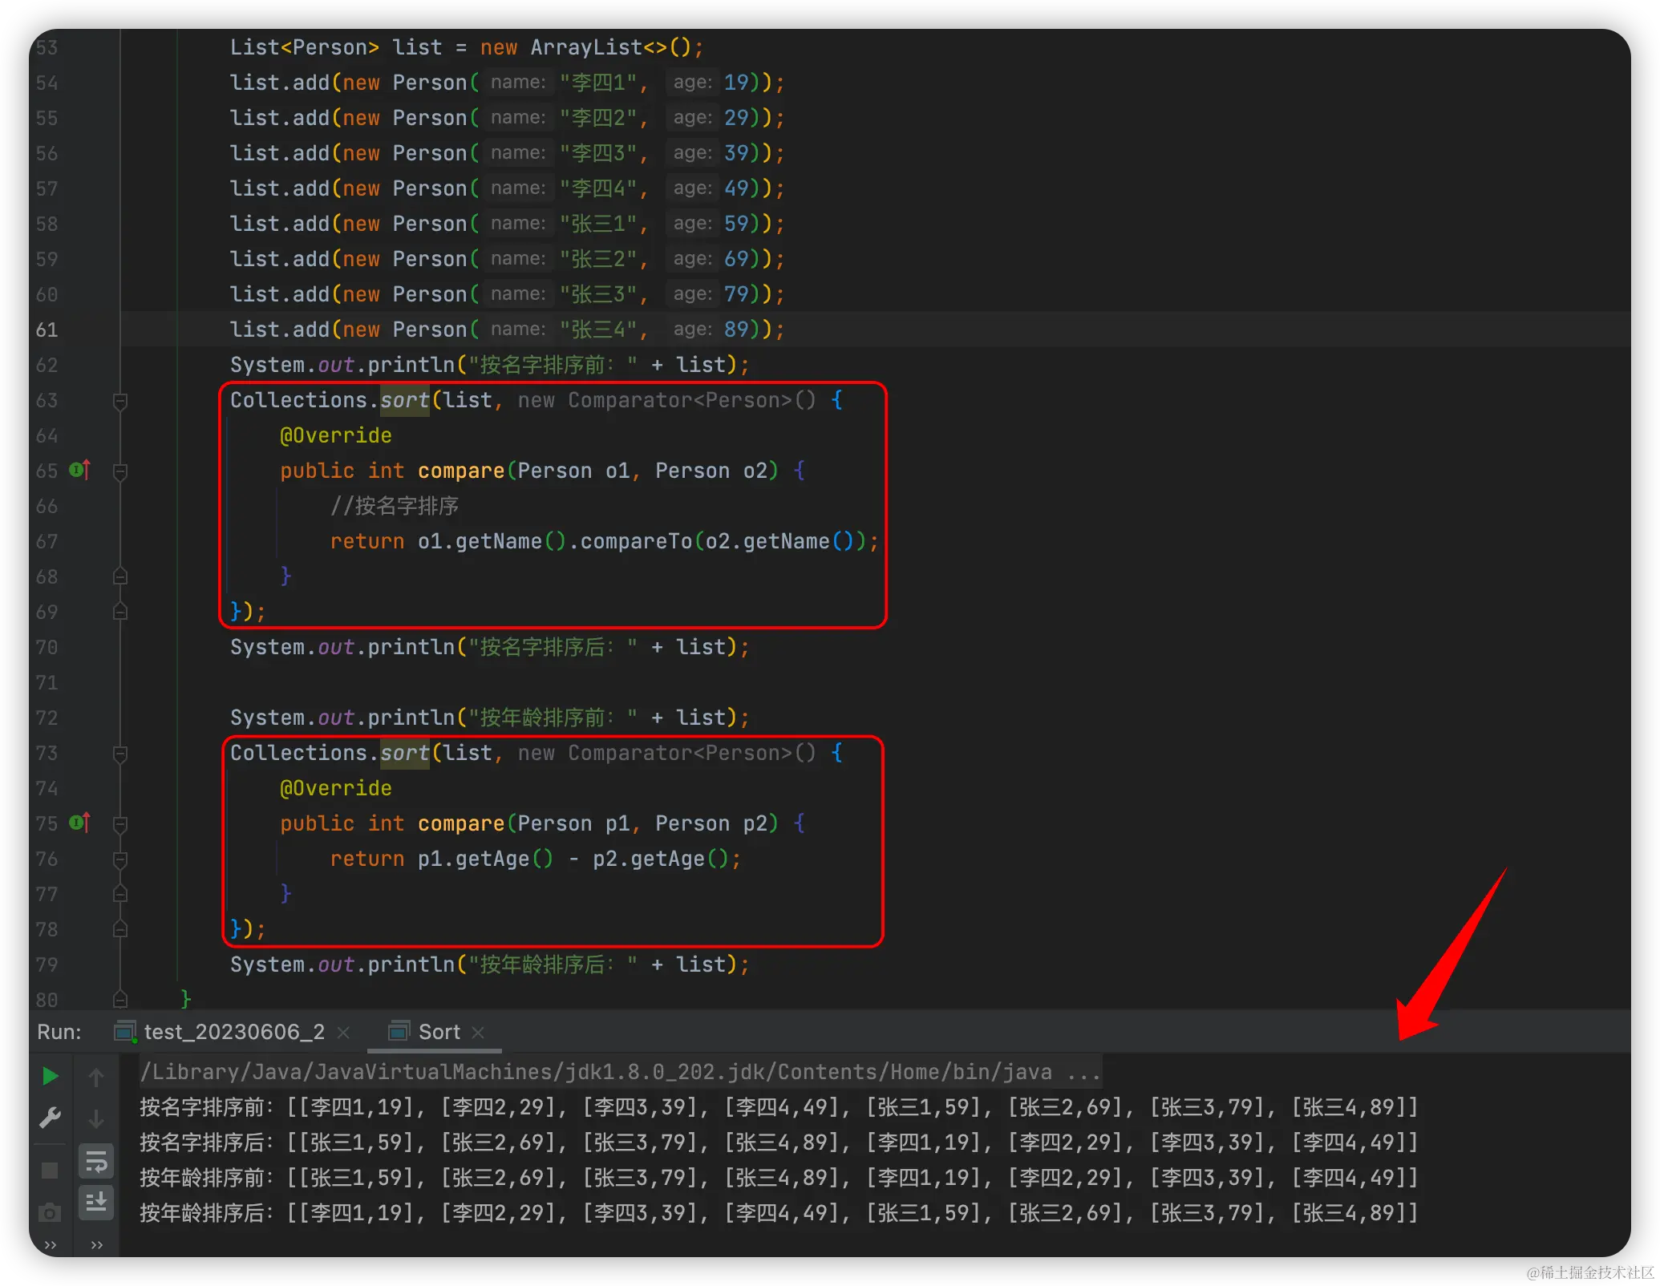Expand the left console toolbar chevron

pyautogui.click(x=50, y=1244)
